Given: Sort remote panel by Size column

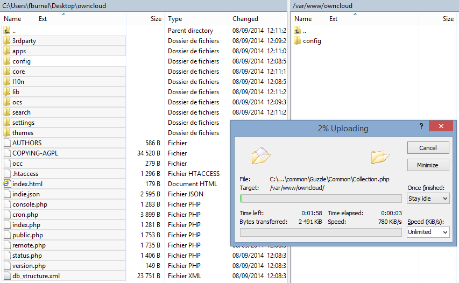Looking at the screenshot, I should [448, 19].
